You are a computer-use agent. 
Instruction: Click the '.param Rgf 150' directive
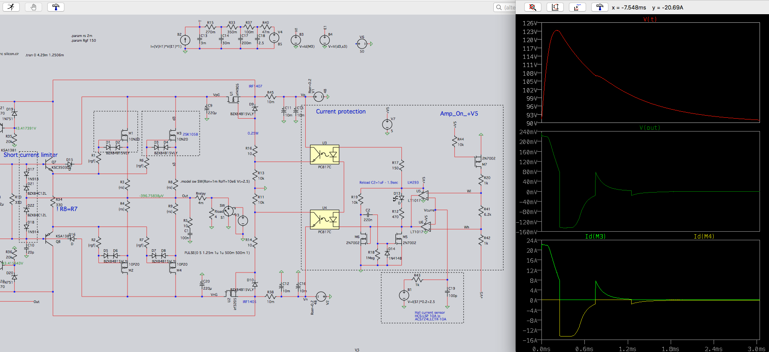click(x=83, y=40)
